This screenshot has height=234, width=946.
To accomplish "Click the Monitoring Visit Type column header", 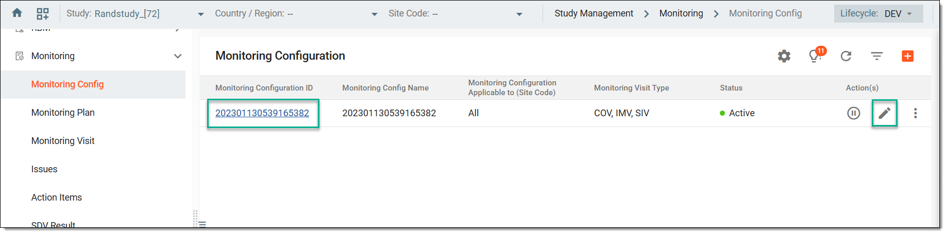I will pyautogui.click(x=632, y=88).
